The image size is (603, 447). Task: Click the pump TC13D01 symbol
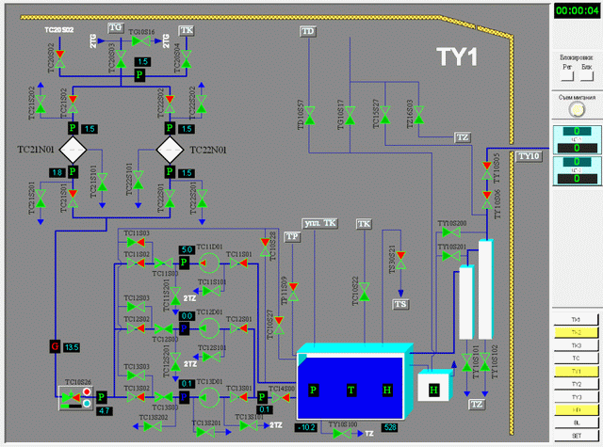[209, 397]
